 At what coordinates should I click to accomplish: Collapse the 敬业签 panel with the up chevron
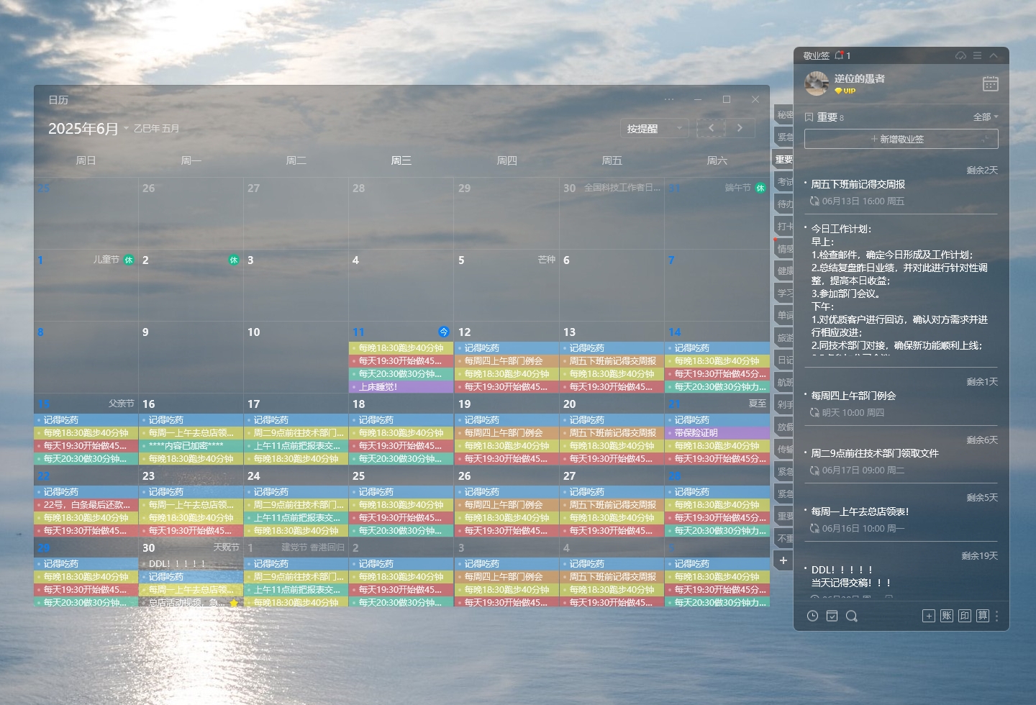coord(994,55)
